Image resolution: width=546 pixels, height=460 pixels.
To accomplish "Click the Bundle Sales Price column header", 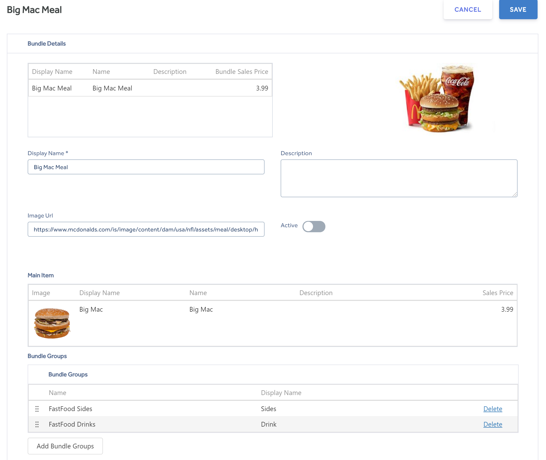I will 242,72.
